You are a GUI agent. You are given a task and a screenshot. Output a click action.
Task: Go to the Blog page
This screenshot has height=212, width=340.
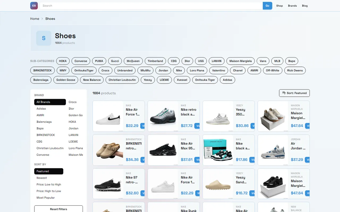click(x=305, y=6)
